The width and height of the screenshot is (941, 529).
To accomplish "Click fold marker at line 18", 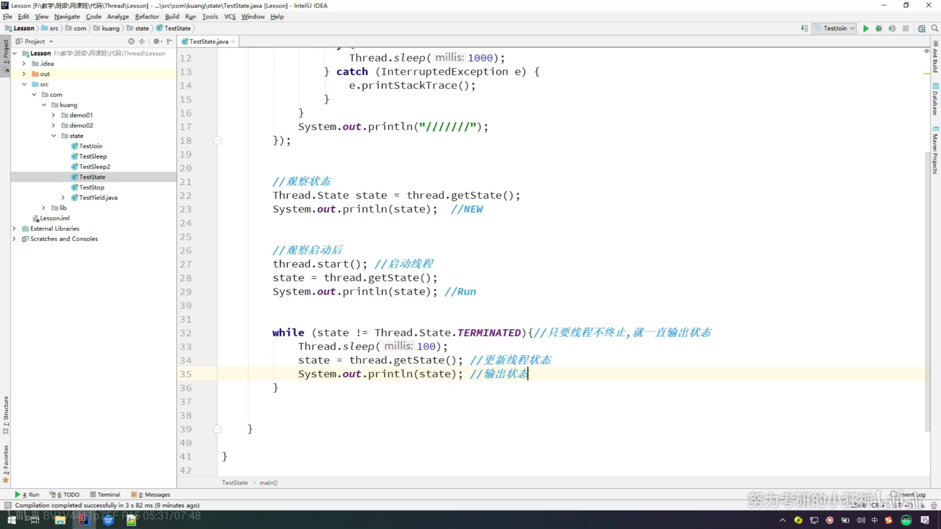I will click(218, 141).
